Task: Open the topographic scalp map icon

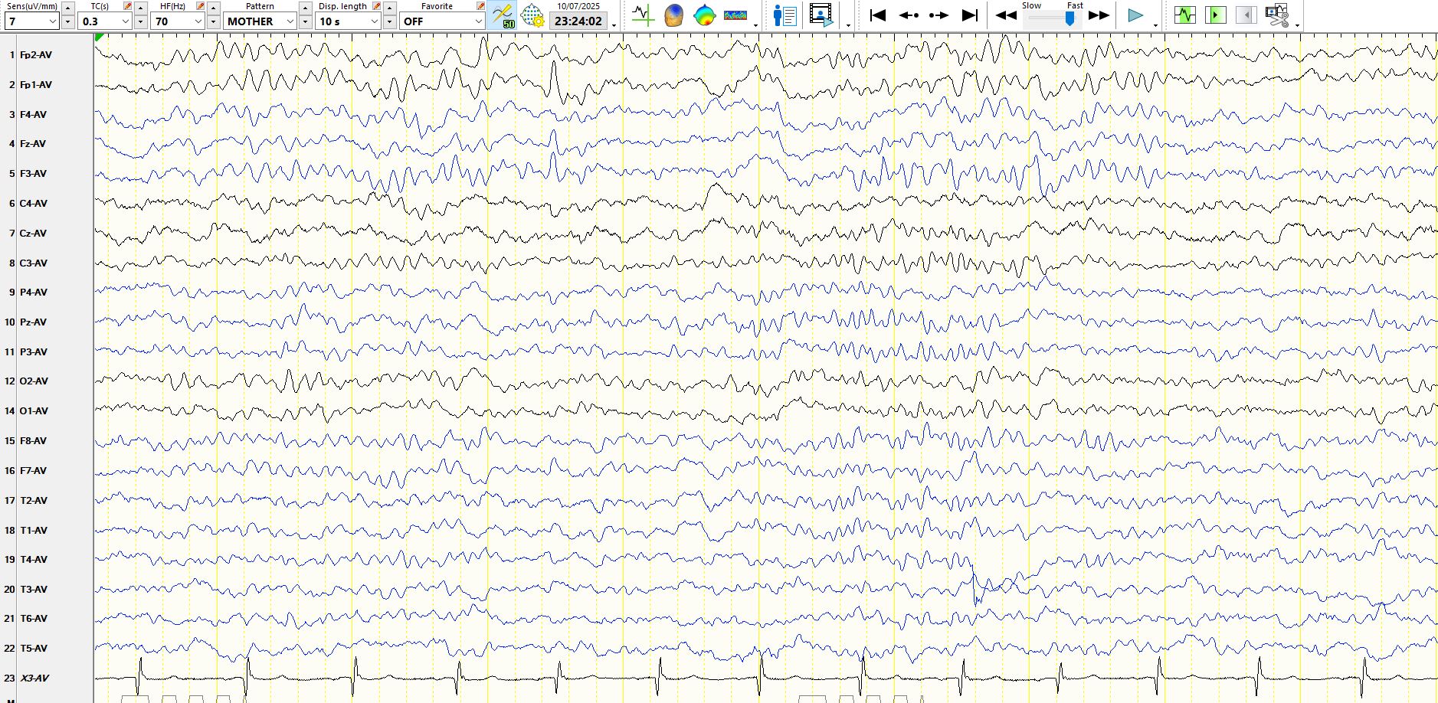Action: [704, 15]
